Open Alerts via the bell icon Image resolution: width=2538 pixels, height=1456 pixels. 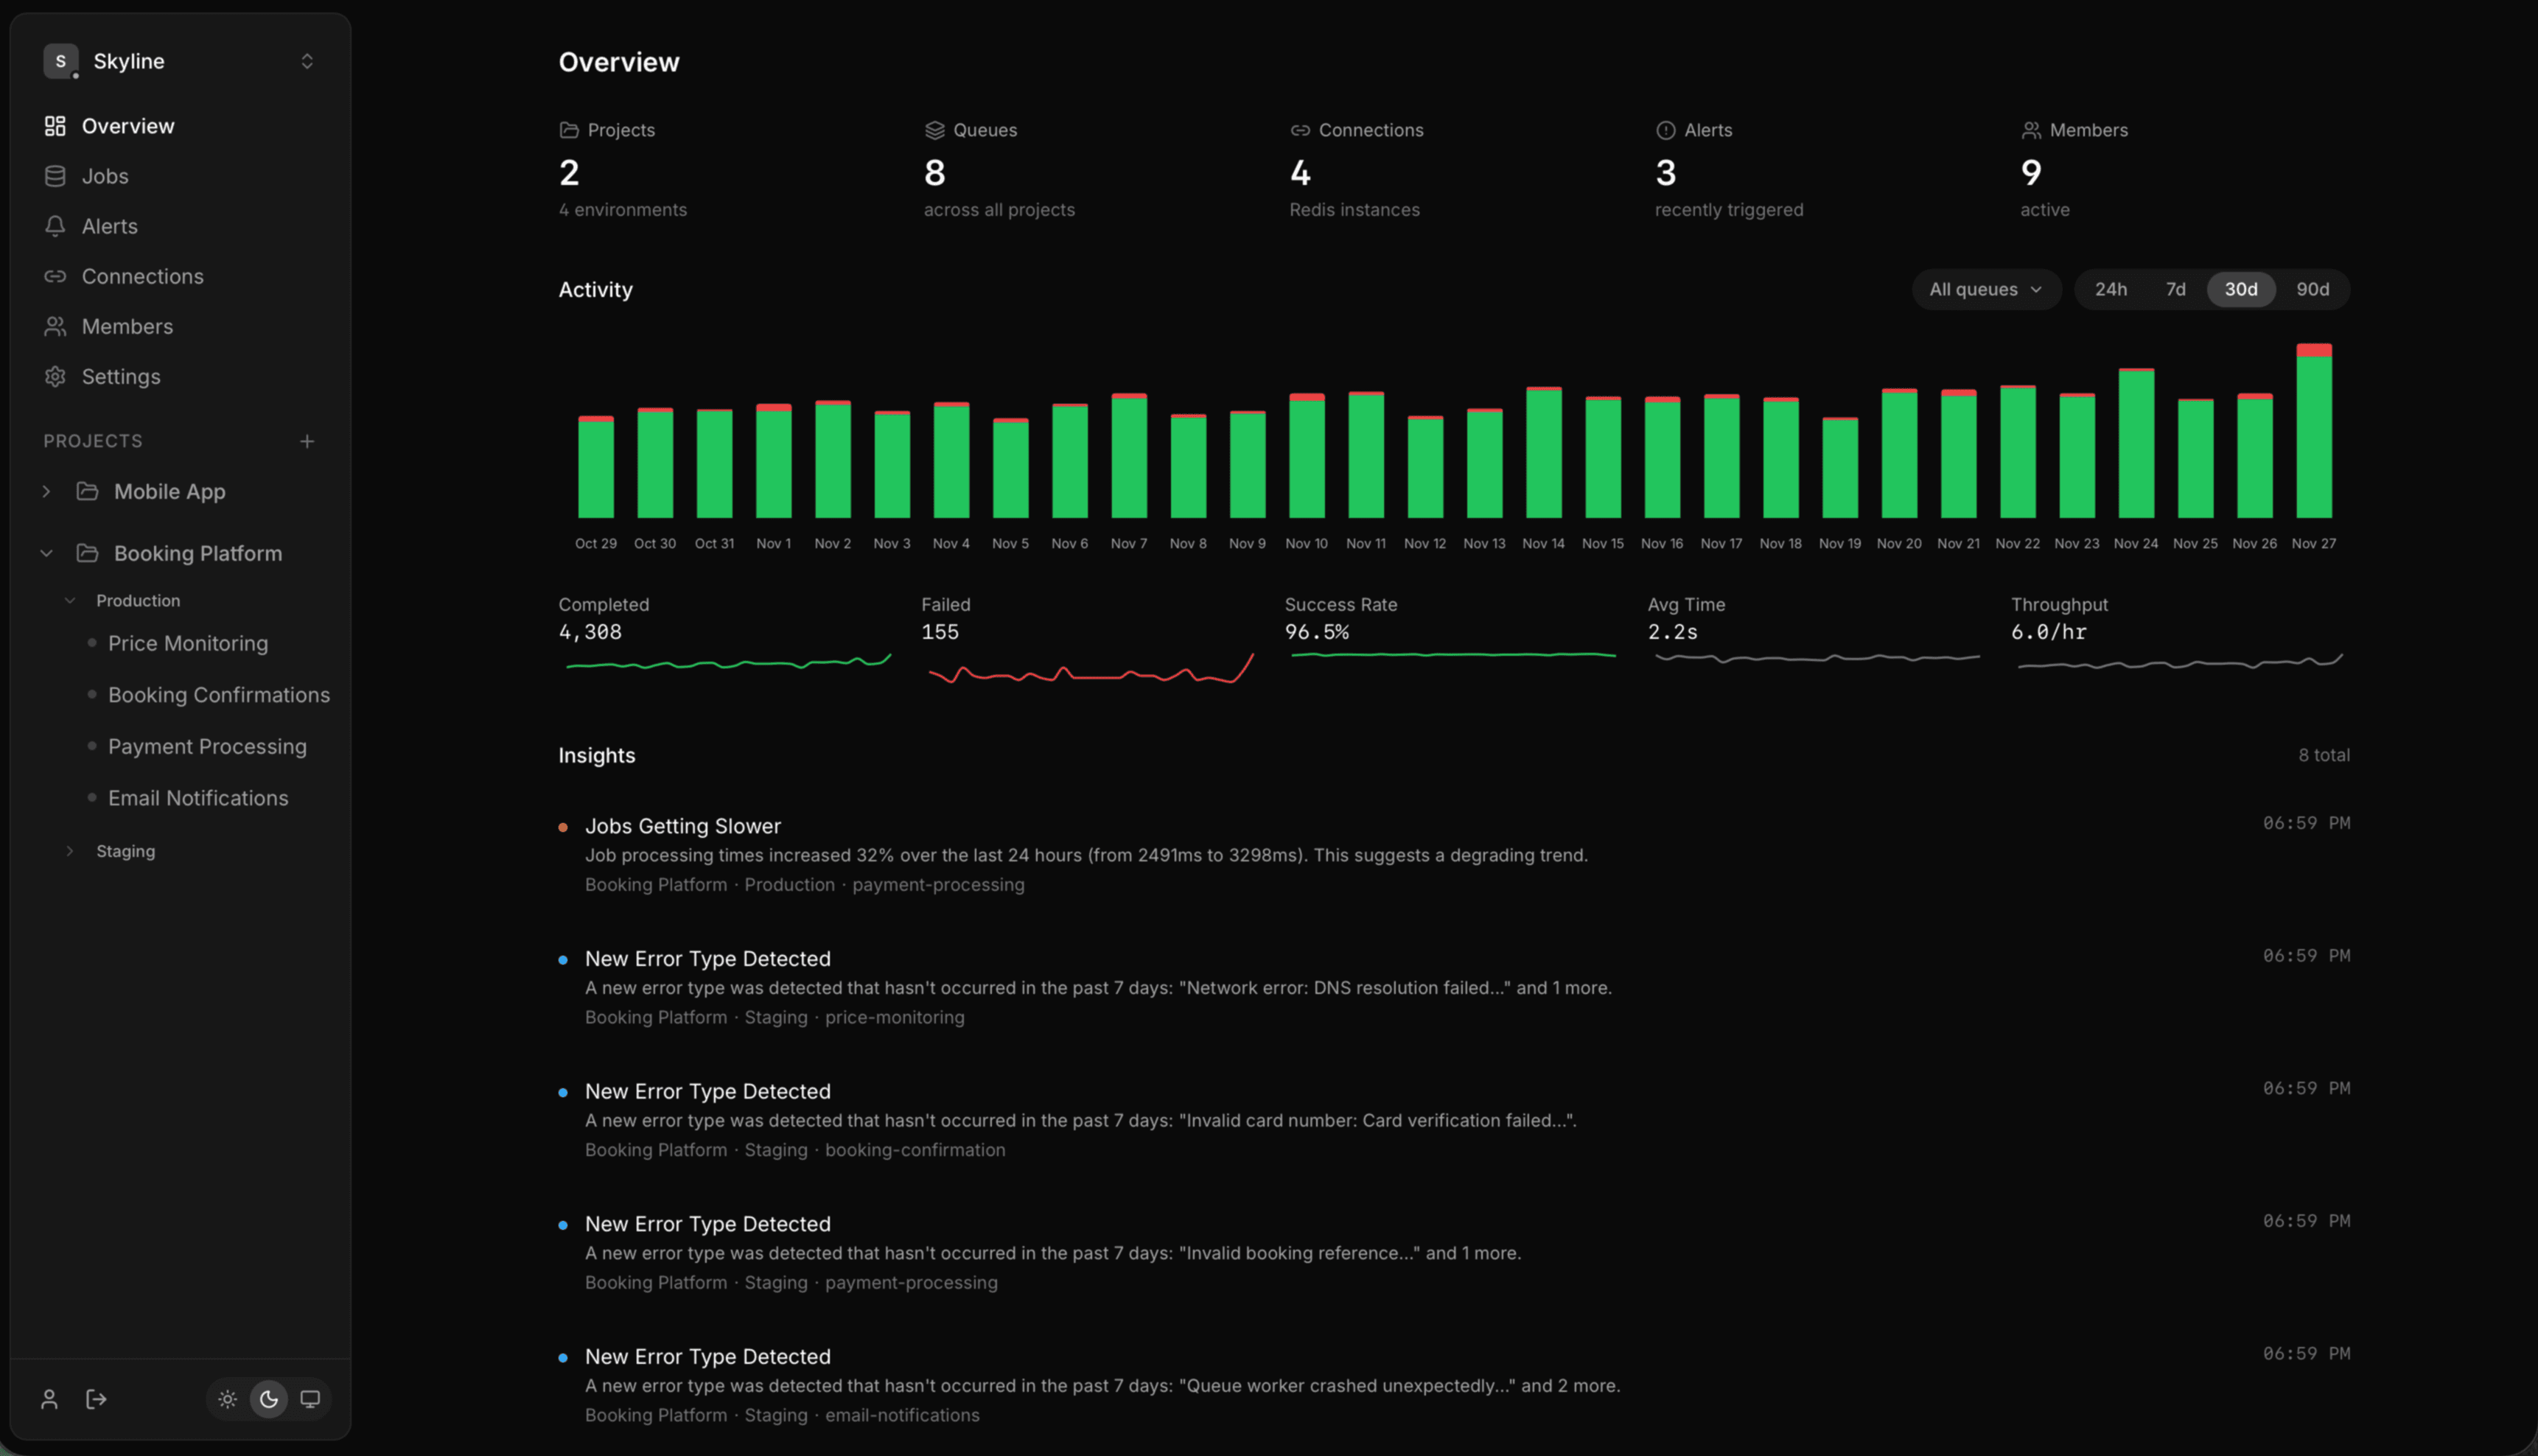55,226
